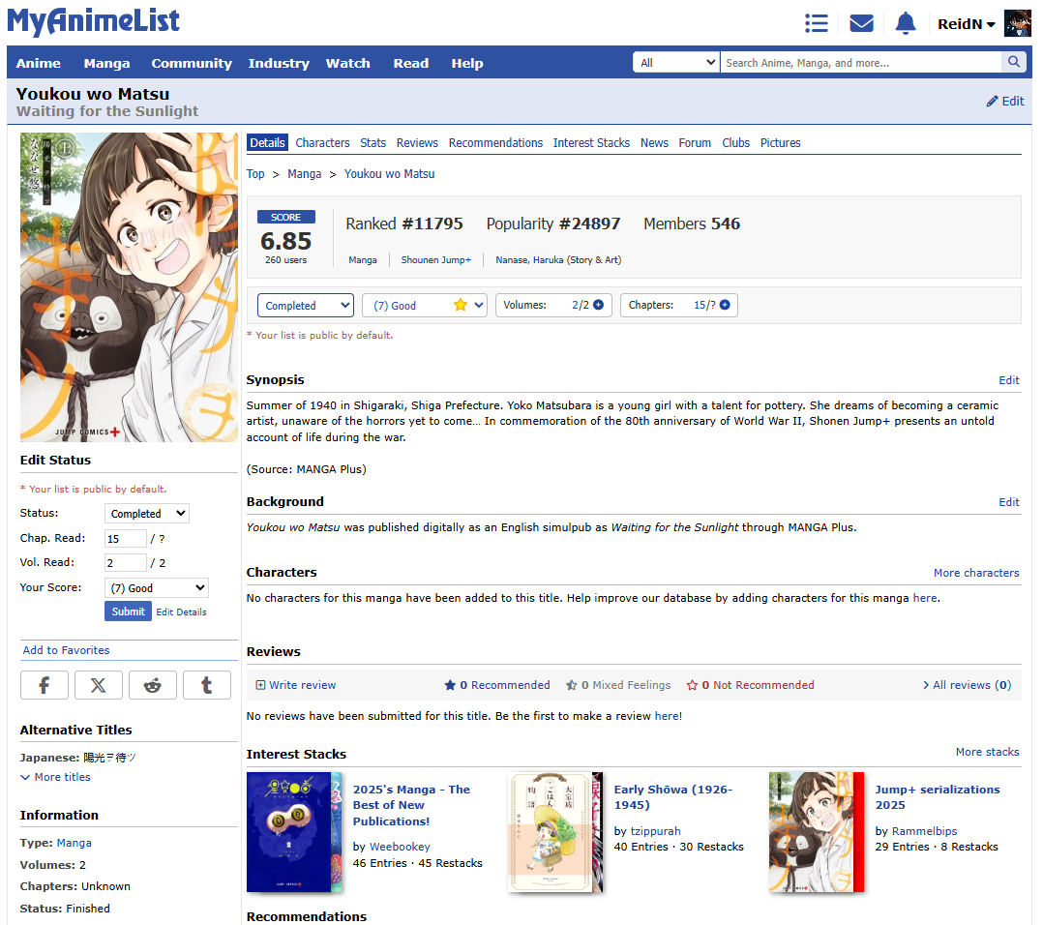Open notifications bell icon

pos(906,23)
